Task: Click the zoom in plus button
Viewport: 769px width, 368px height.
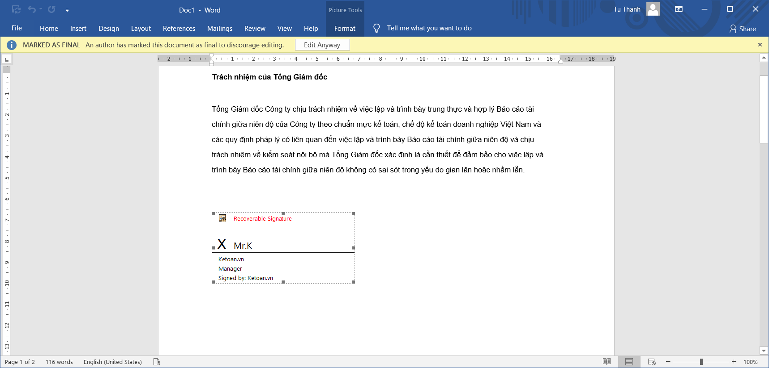Action: 734,362
